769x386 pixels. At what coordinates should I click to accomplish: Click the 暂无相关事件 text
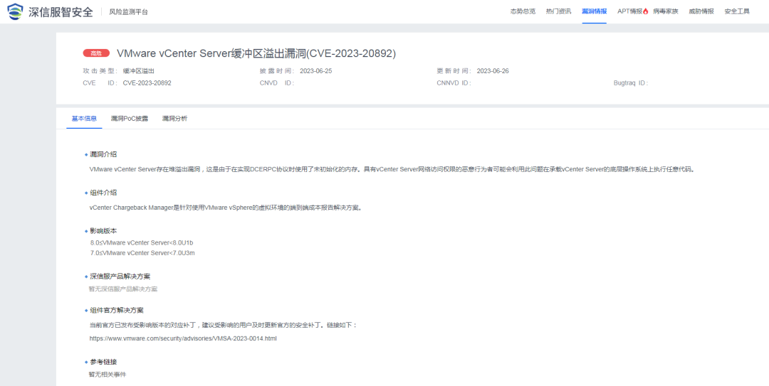108,375
